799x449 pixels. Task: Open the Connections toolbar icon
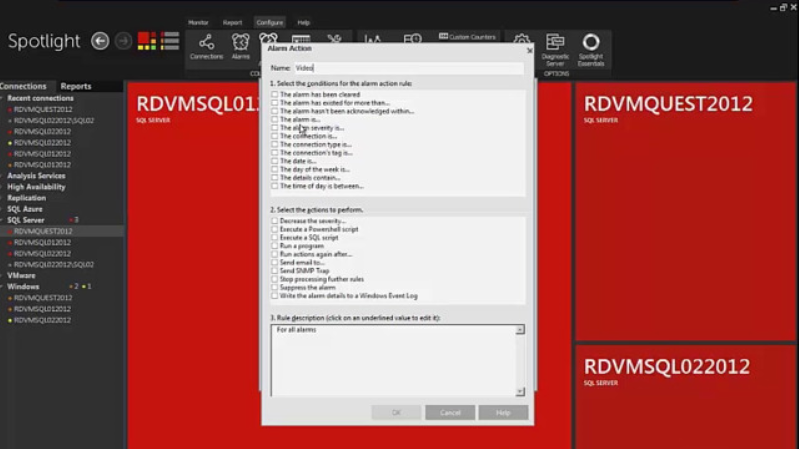pos(206,42)
